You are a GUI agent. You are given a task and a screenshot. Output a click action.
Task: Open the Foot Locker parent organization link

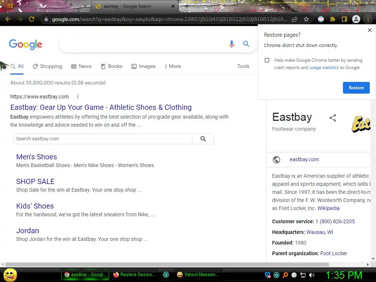pos(333,253)
